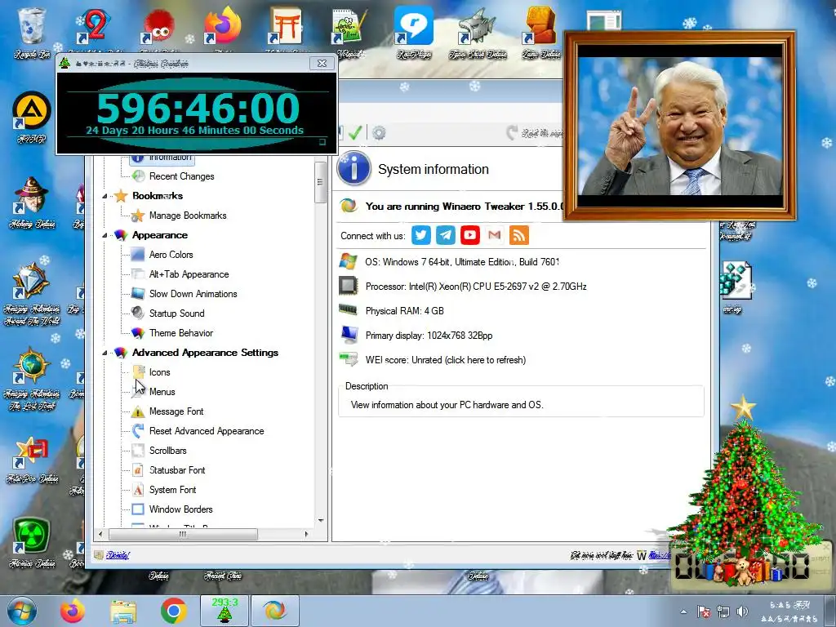The height and width of the screenshot is (627, 836).
Task: Collapse Advanced Appearance Settings group
Action: pos(104,353)
